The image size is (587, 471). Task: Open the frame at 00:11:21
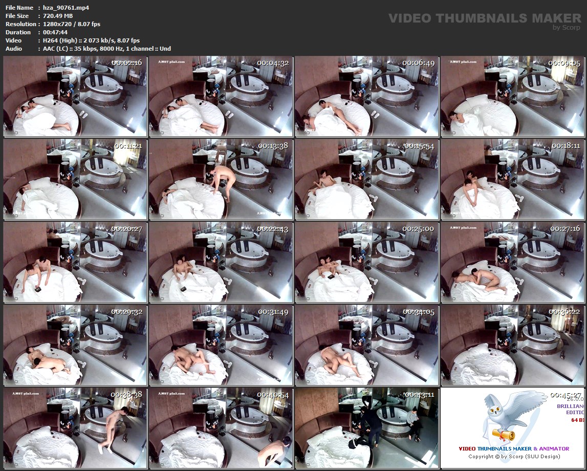[x=75, y=179]
